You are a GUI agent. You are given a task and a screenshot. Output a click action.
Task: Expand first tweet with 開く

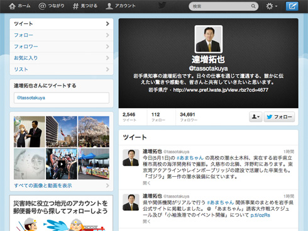pyautogui.click(x=146, y=183)
